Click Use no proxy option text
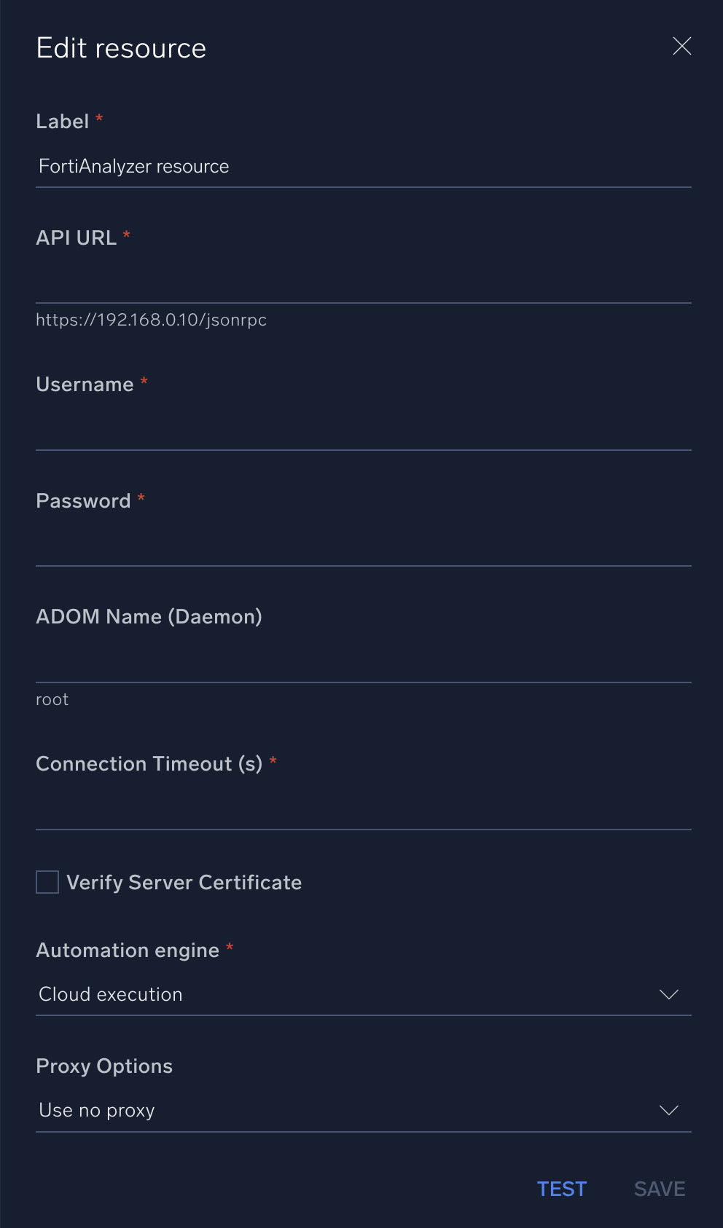723x1228 pixels. coord(96,1110)
